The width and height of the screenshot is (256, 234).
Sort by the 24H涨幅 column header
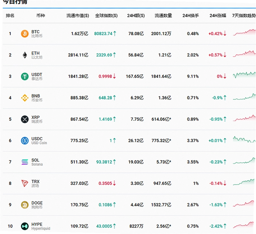[x=218, y=16]
